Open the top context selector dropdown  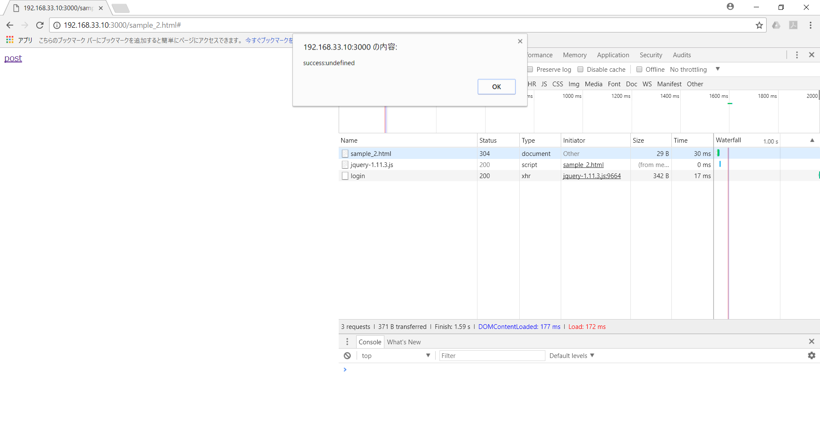coord(395,356)
